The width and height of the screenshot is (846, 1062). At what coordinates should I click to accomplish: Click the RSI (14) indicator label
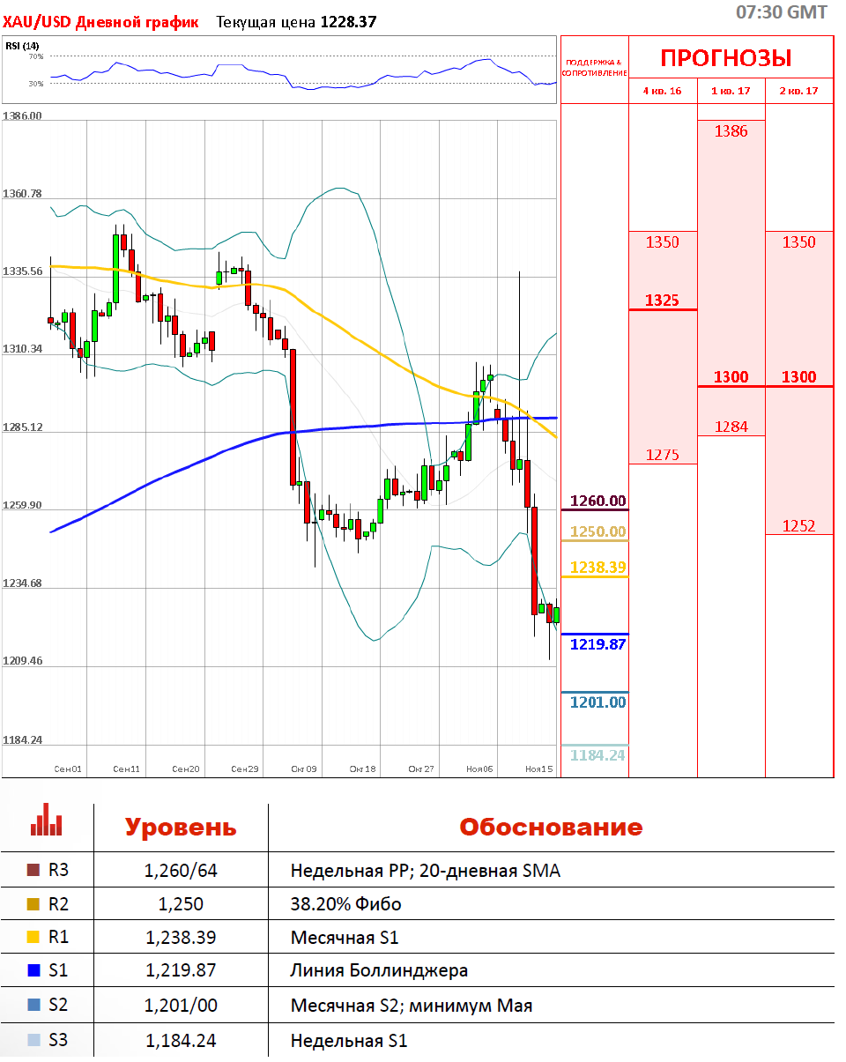pyautogui.click(x=22, y=46)
